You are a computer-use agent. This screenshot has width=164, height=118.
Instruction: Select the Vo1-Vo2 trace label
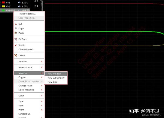tap(10, 10)
